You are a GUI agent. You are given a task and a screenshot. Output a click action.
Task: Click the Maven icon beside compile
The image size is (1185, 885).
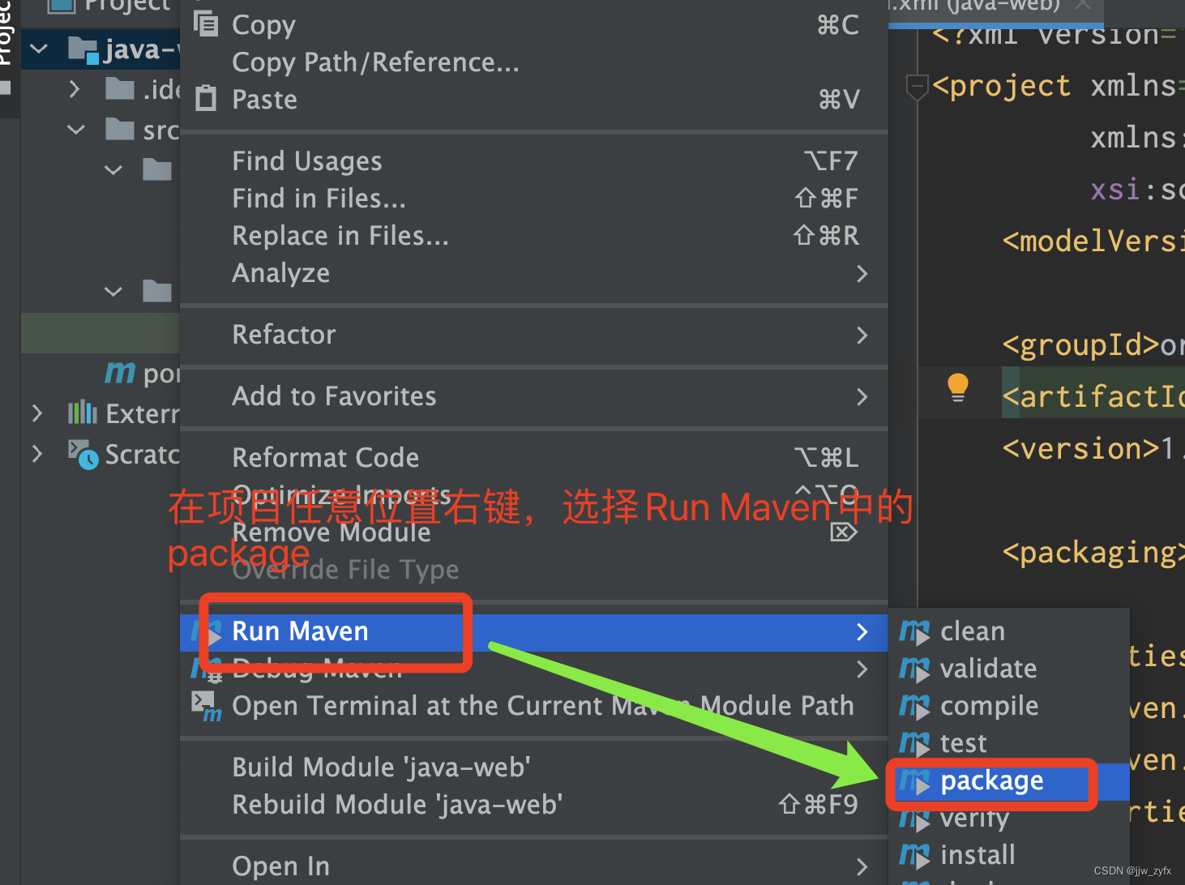click(x=914, y=706)
